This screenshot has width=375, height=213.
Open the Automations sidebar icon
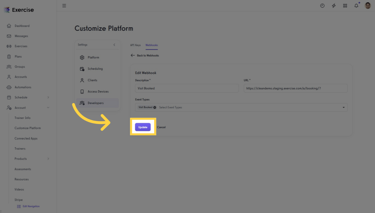[x=9, y=87]
